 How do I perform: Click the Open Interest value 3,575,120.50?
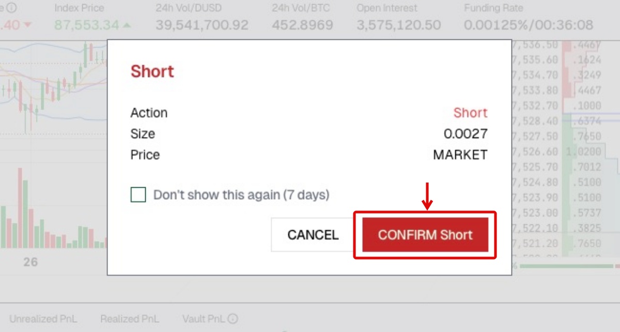pos(398,25)
